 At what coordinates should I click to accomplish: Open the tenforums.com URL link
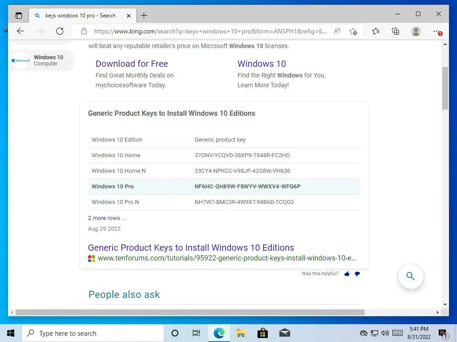(x=227, y=258)
